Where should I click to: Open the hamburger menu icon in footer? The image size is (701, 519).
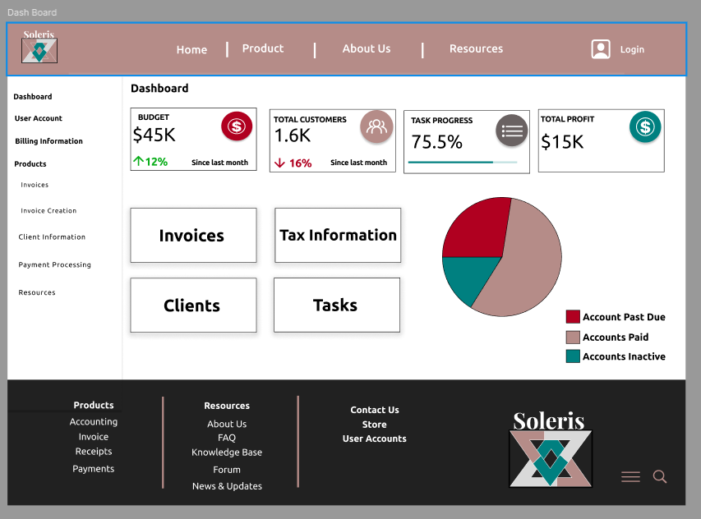coord(630,477)
